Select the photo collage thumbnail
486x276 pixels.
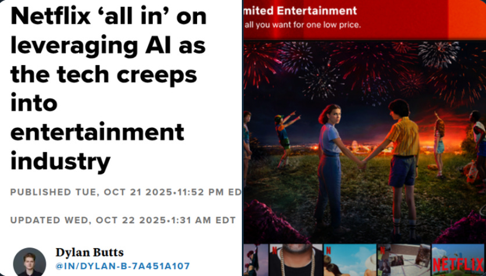[404, 260]
